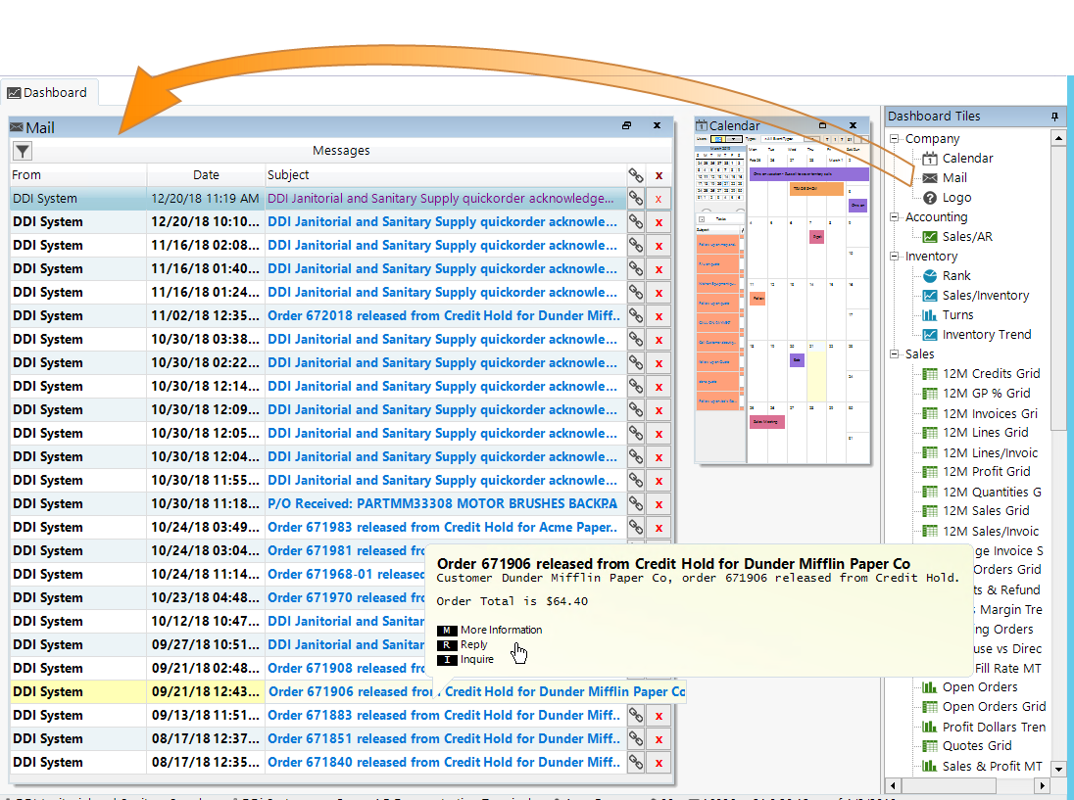Click the 12M Credits Grid icon
Viewport: 1074px width, 800px height.
pyautogui.click(x=930, y=374)
